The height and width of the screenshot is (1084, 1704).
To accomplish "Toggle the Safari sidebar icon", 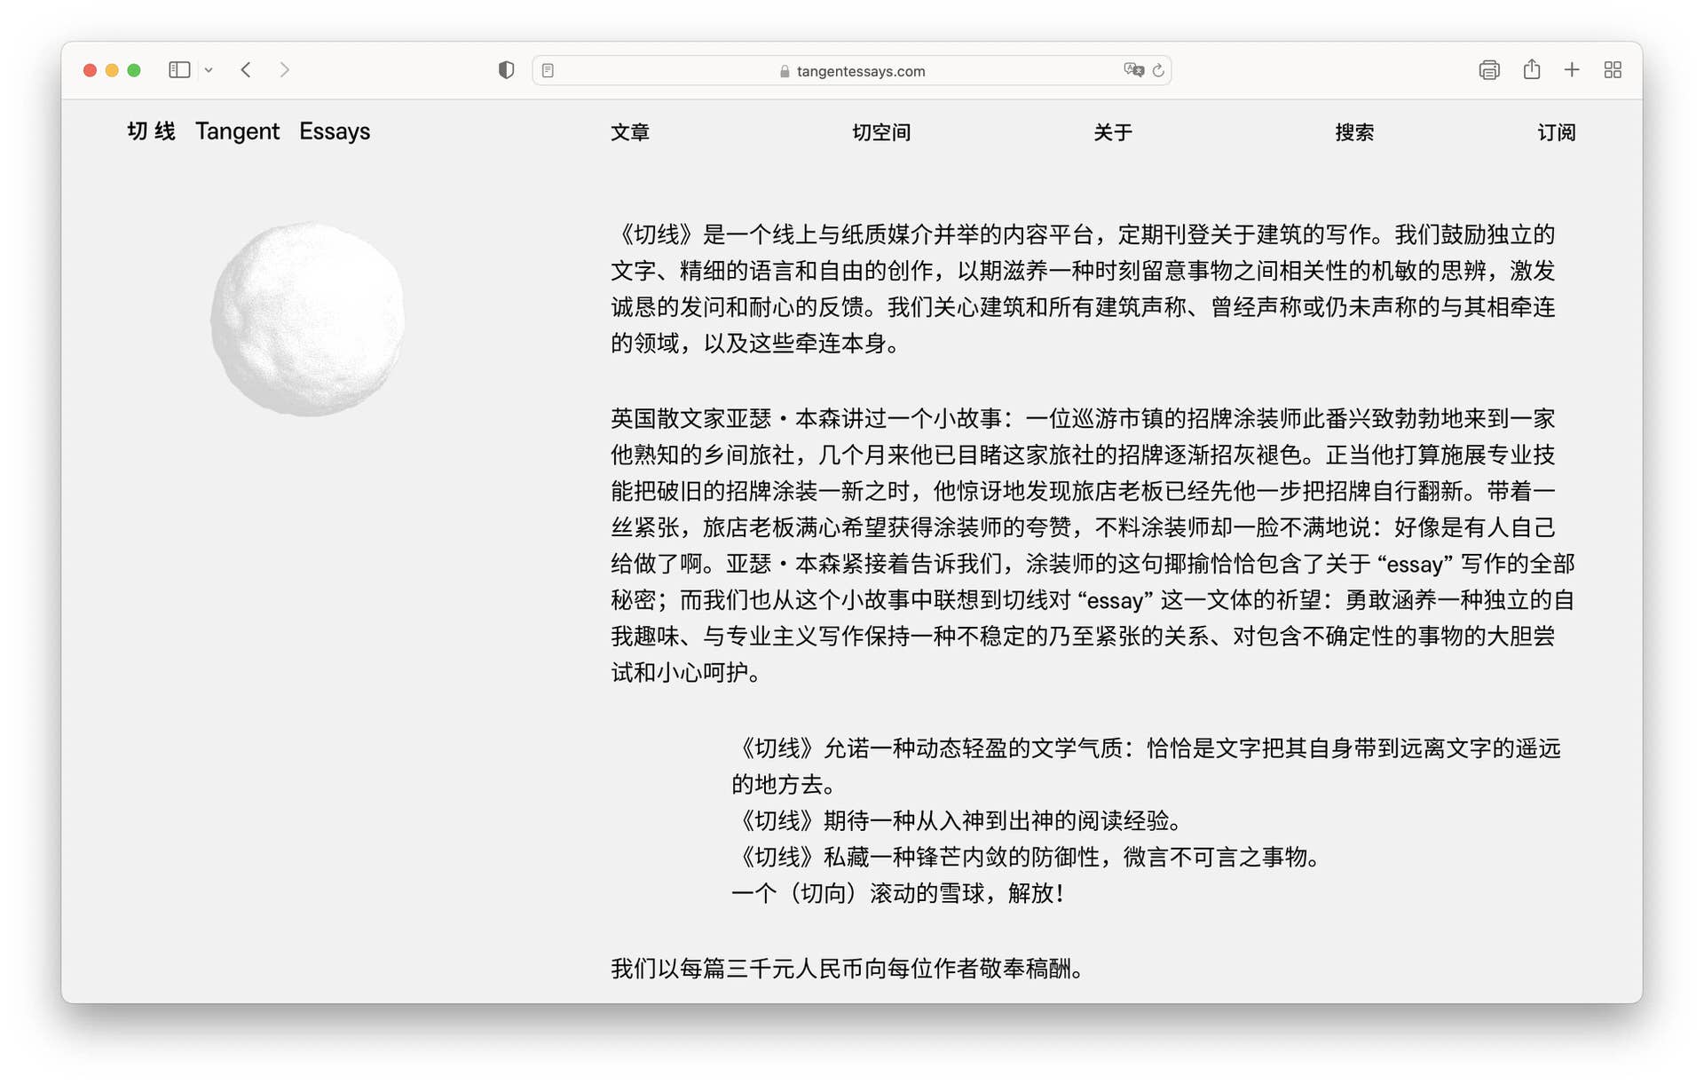I will [179, 69].
